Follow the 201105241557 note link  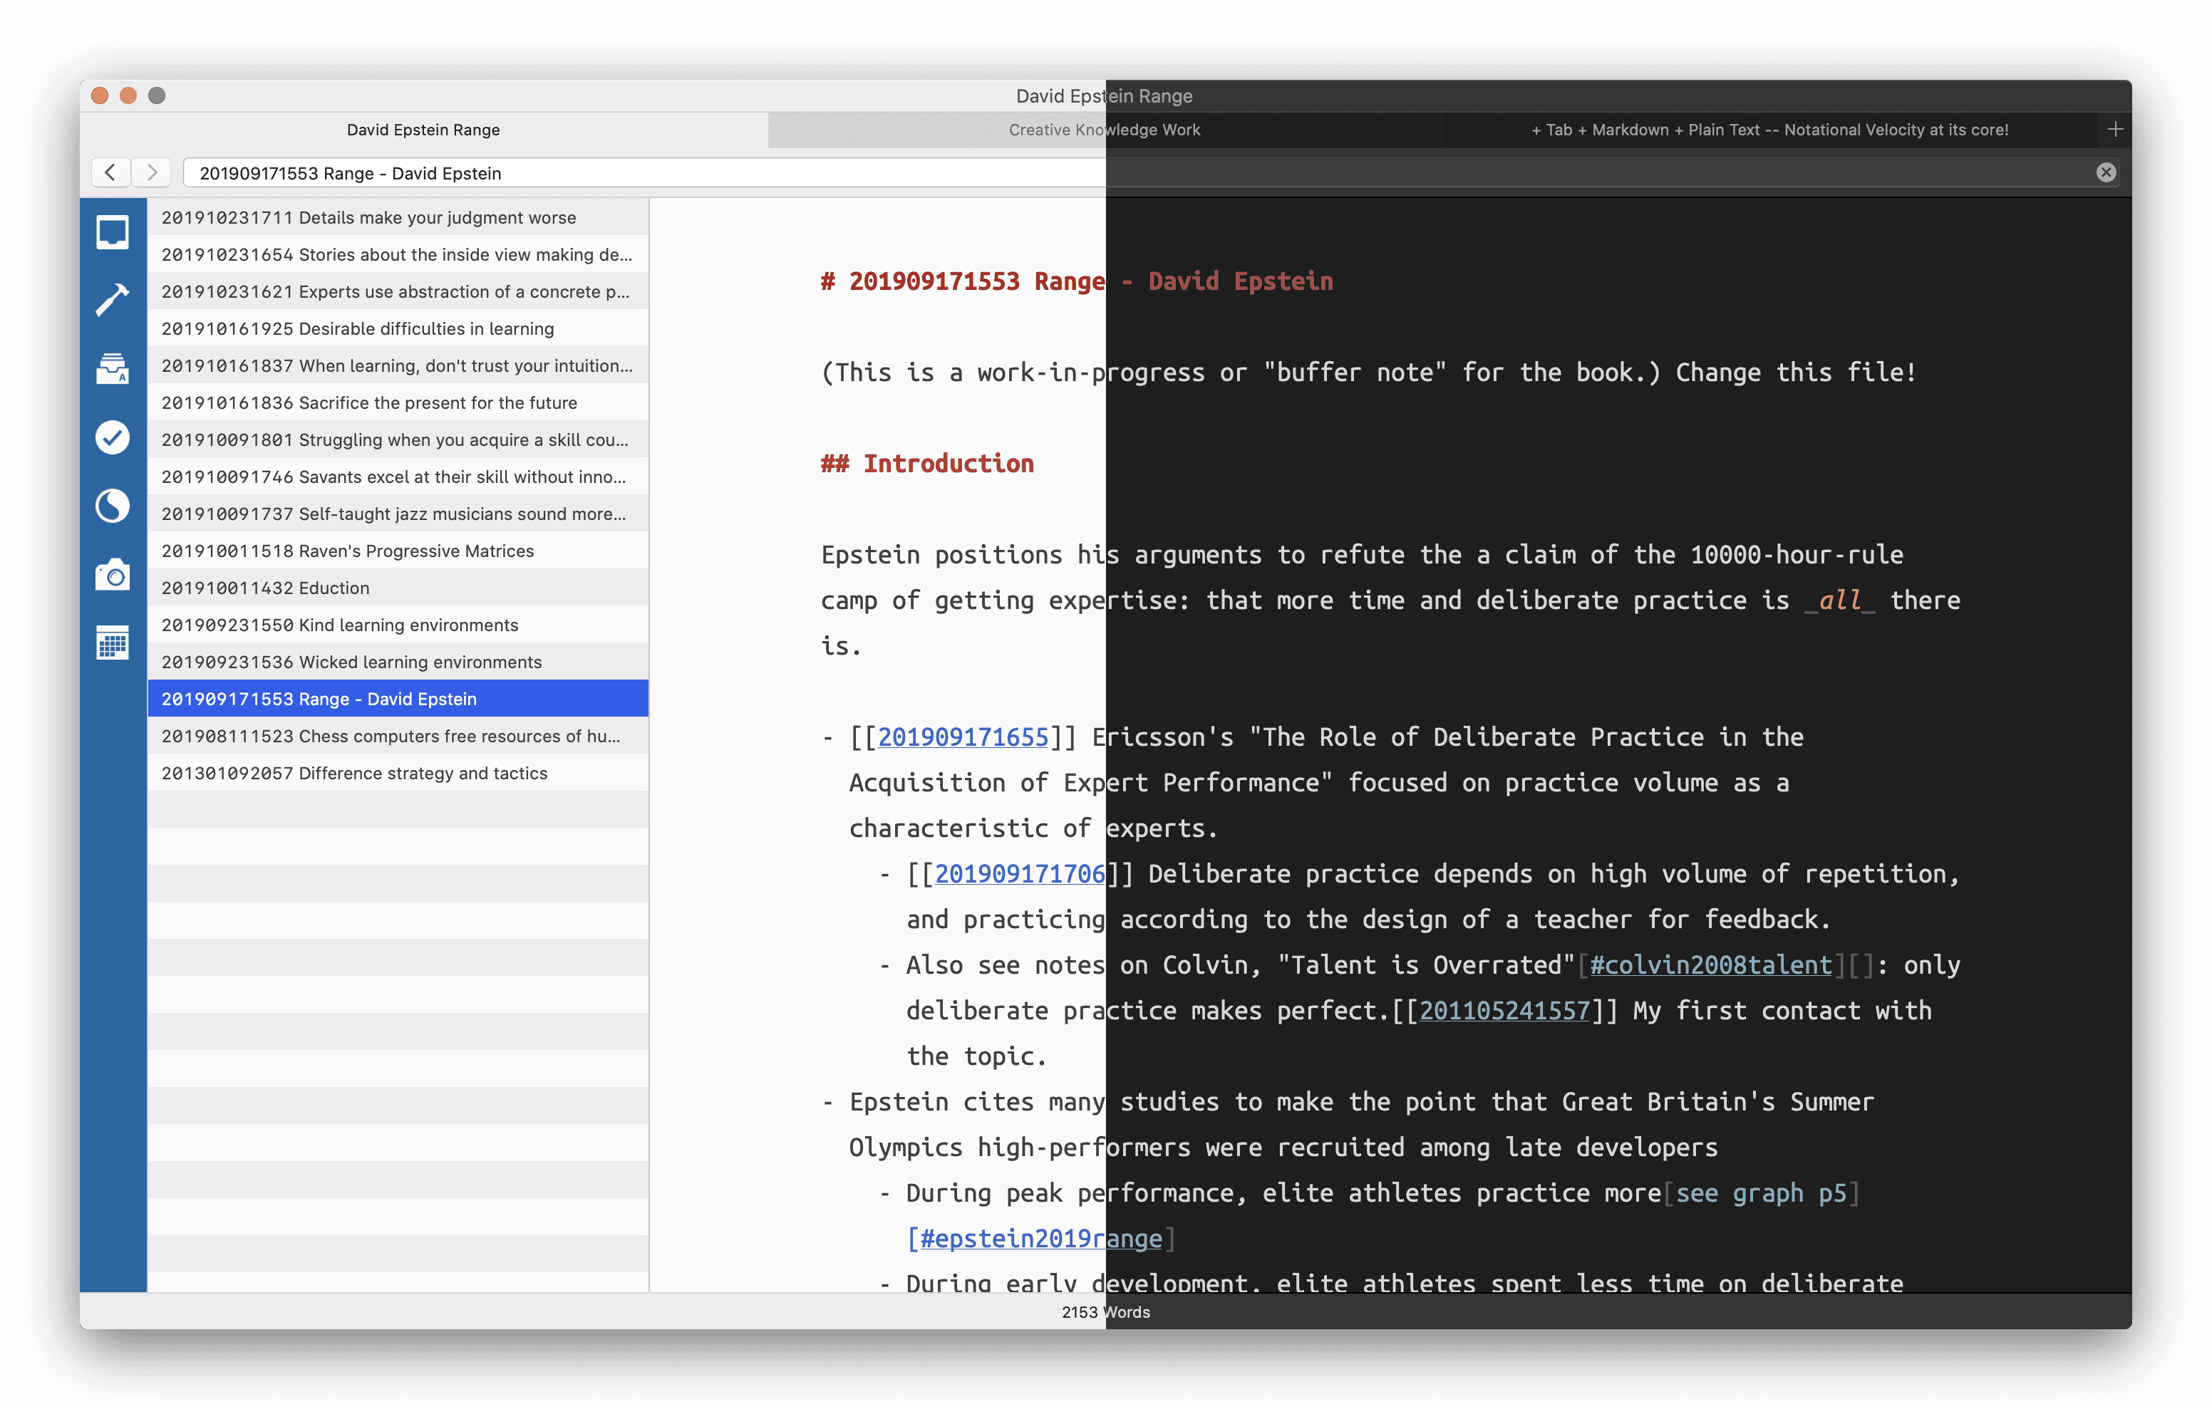[1504, 1010]
